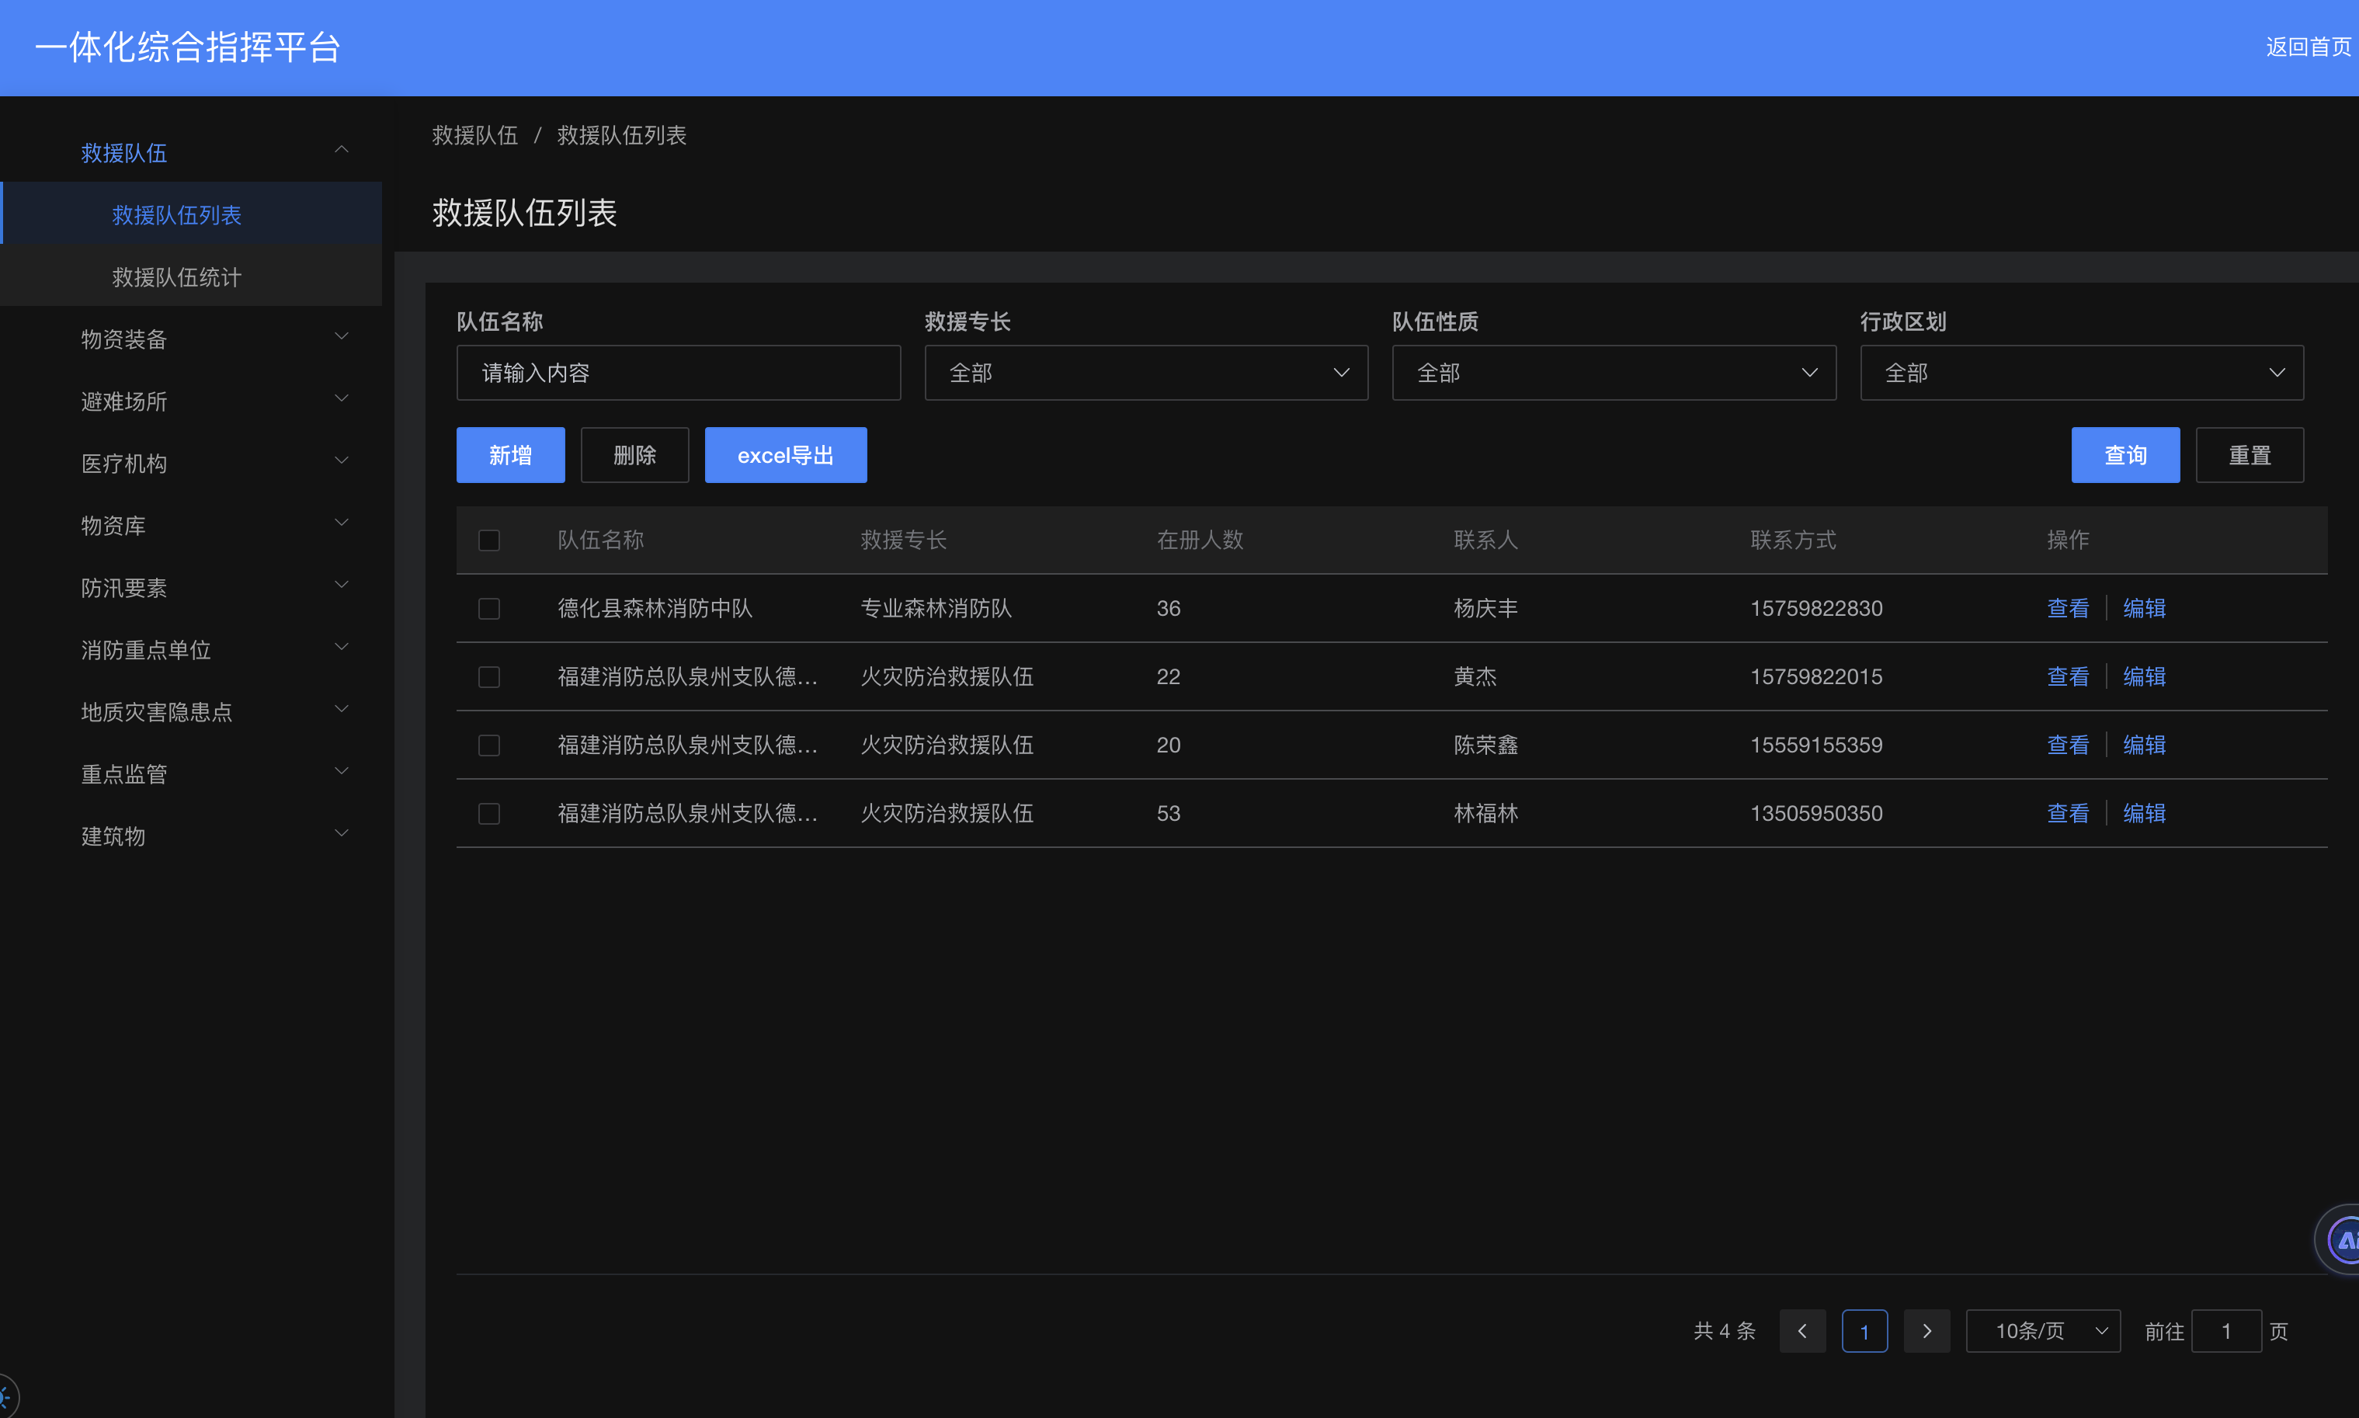Click the 联系人 column header

tap(1485, 540)
